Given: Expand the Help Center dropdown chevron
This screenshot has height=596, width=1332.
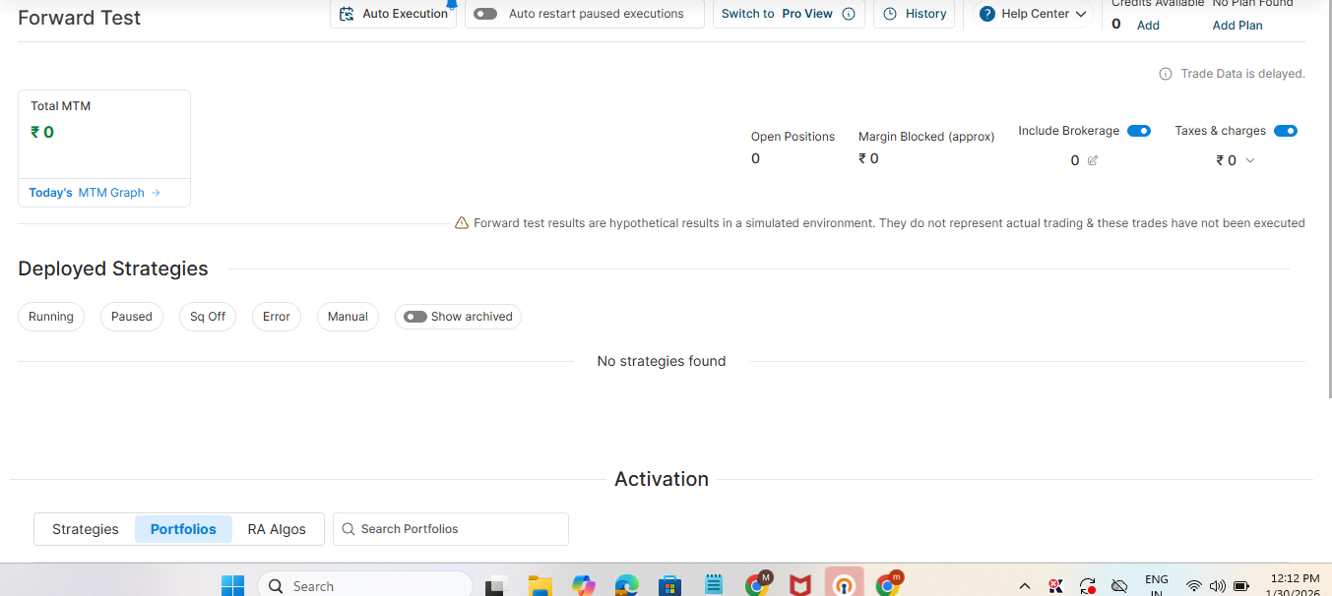Looking at the screenshot, I should click(x=1081, y=14).
